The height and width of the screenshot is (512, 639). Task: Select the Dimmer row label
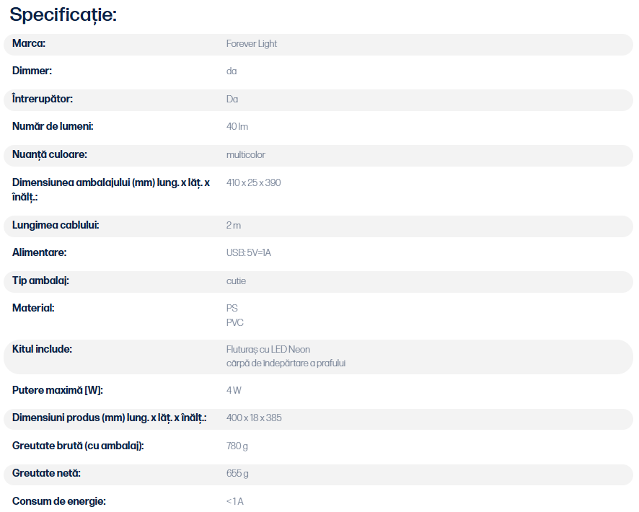32,71
